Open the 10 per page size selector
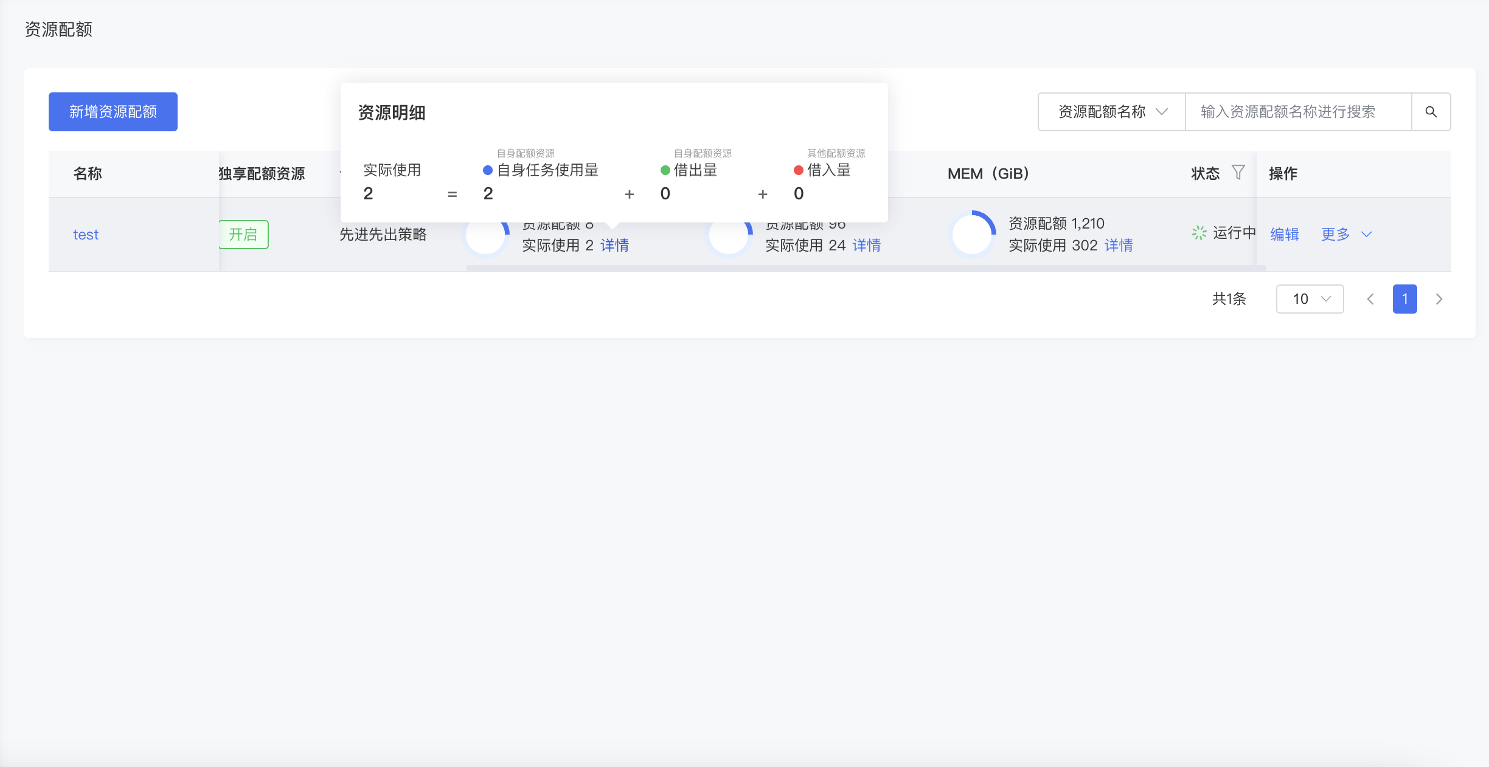The image size is (1489, 767). point(1310,299)
